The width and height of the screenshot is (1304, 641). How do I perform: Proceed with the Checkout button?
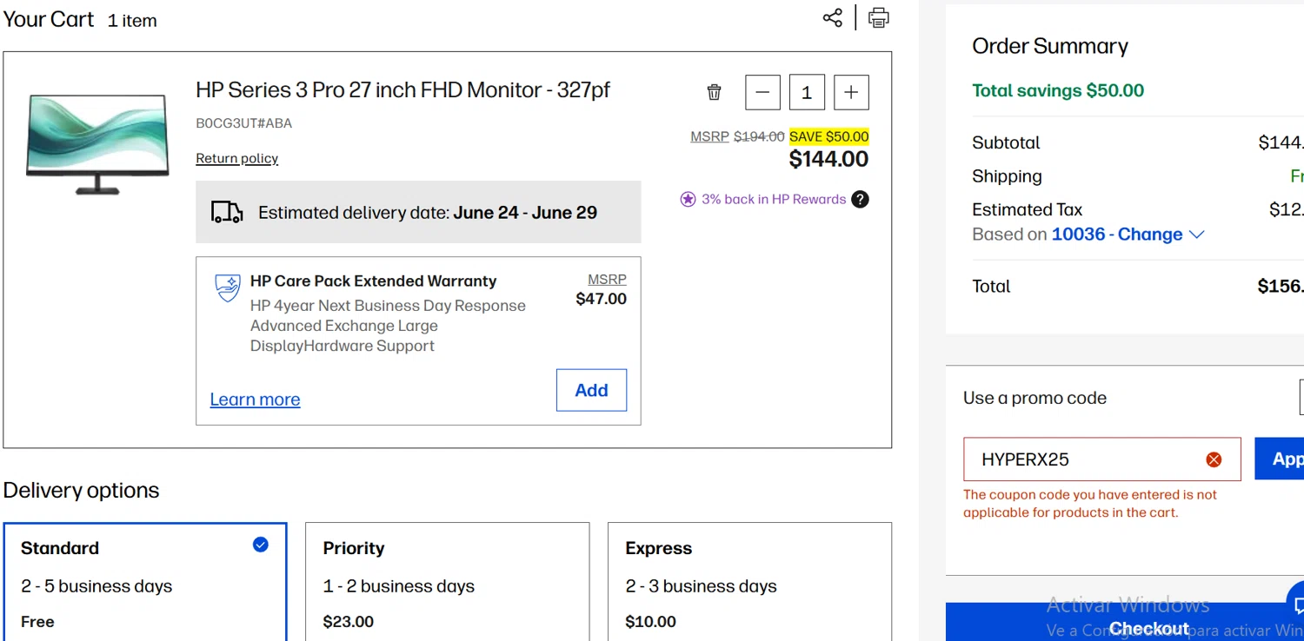pyautogui.click(x=1125, y=622)
